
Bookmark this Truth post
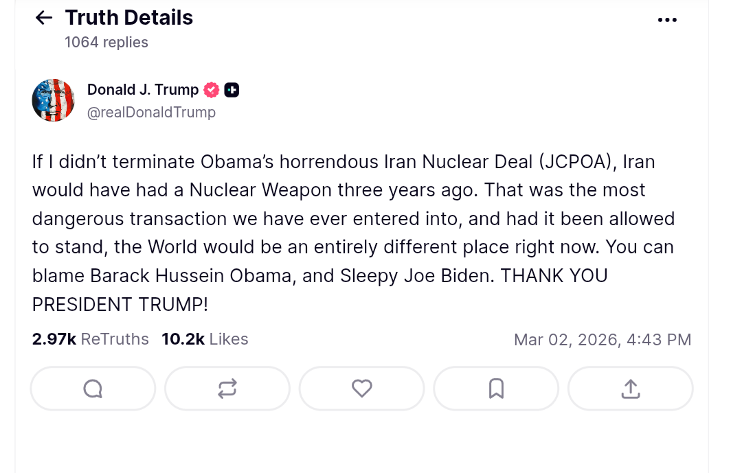[496, 389]
